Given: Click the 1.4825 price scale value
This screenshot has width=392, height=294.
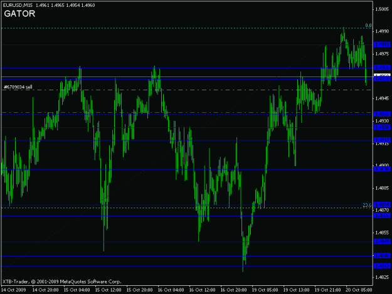Looking at the screenshot, I should pos(382,277).
